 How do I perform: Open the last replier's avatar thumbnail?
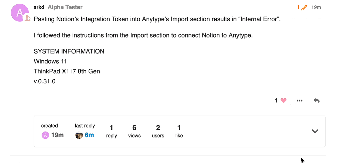point(79,135)
